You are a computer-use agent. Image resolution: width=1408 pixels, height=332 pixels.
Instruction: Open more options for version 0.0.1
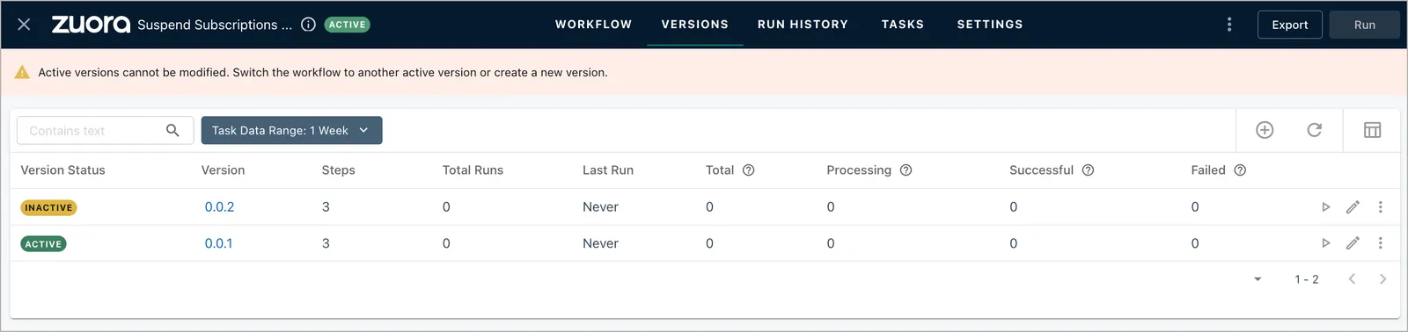(1380, 243)
